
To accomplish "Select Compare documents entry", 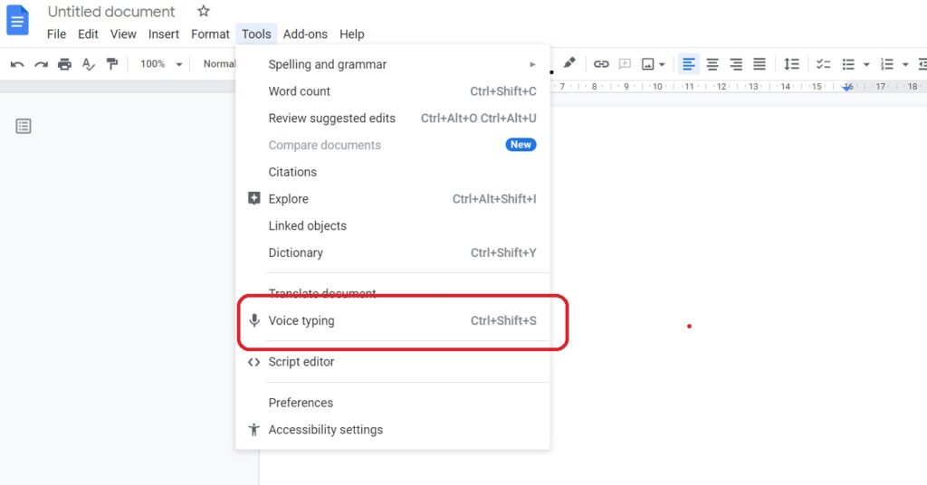I will (393, 146).
